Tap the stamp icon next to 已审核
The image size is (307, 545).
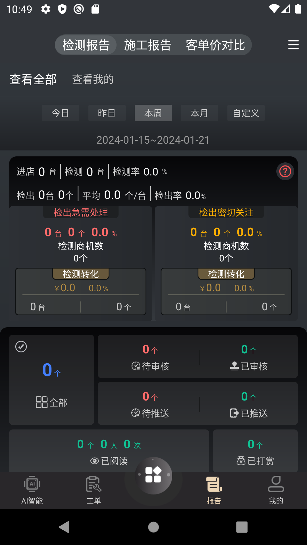(235, 366)
